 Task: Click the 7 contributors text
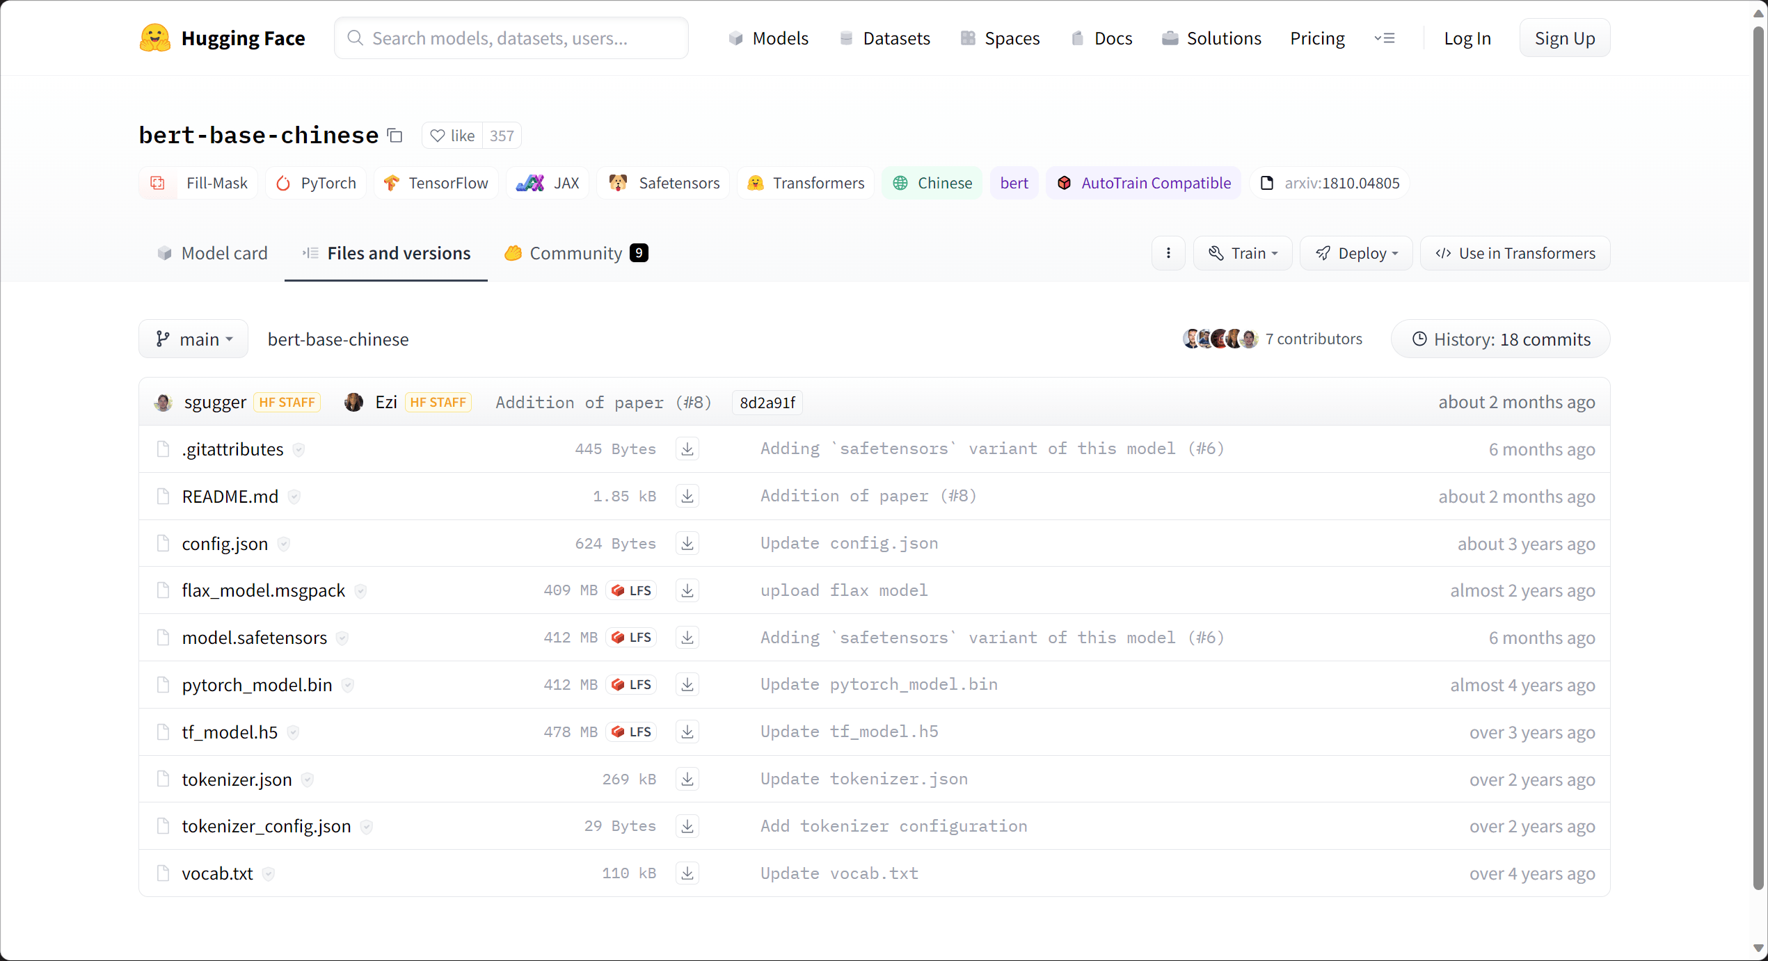(1314, 339)
